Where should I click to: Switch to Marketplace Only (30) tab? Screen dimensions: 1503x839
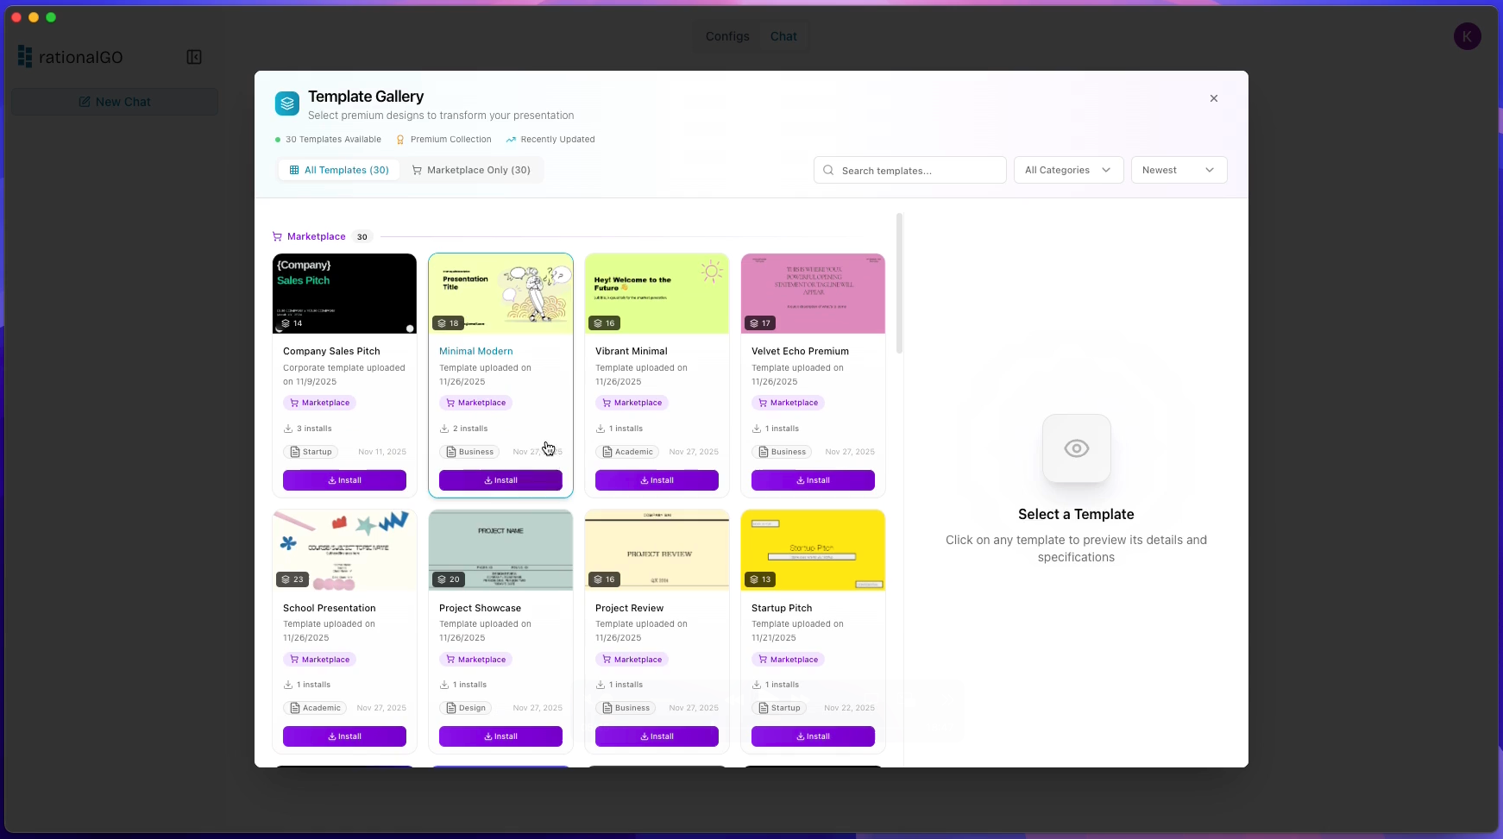(x=471, y=170)
